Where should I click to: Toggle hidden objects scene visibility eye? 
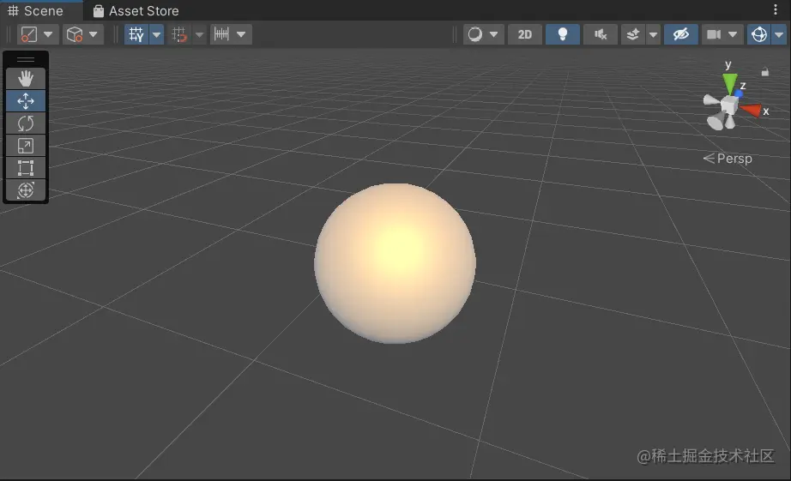[681, 34]
